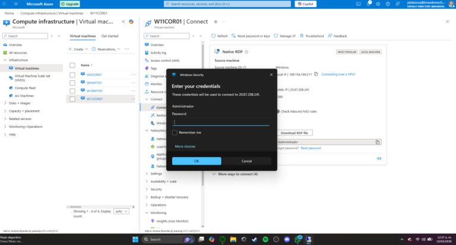The image size is (456, 245).
Task: Click Connecting over a VPN? link
Action: click(x=338, y=74)
